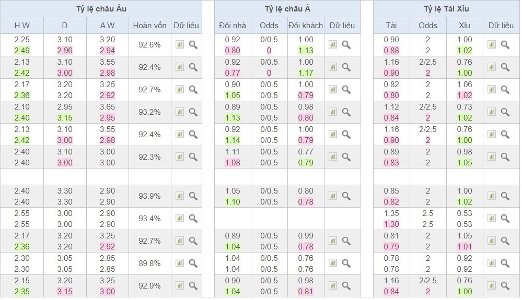Click the Hoàn vốn column header
The width and height of the screenshot is (522, 300).
click(x=150, y=26)
